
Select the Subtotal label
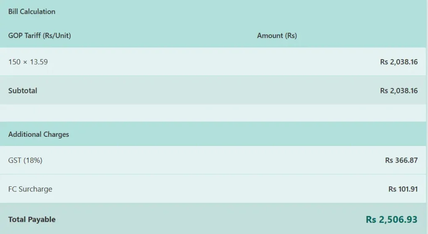coord(23,91)
